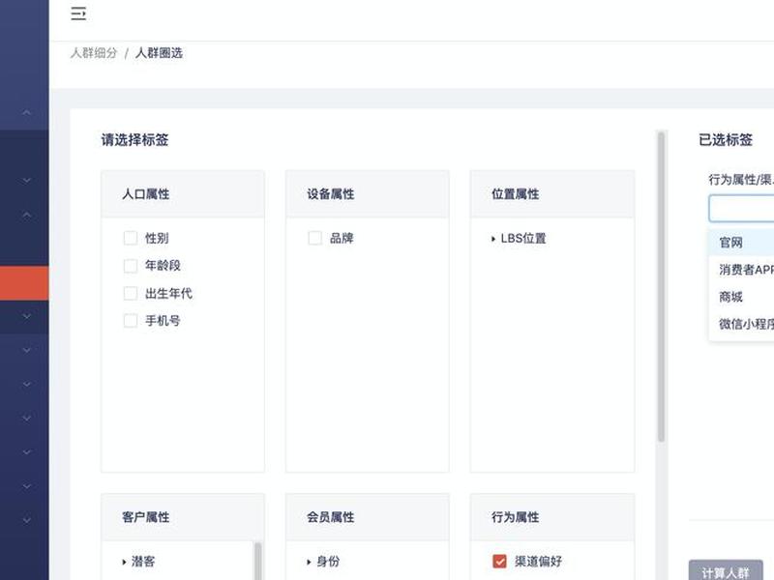Click the 行为属性 card header
This screenshot has height=580, width=774.
click(552, 517)
